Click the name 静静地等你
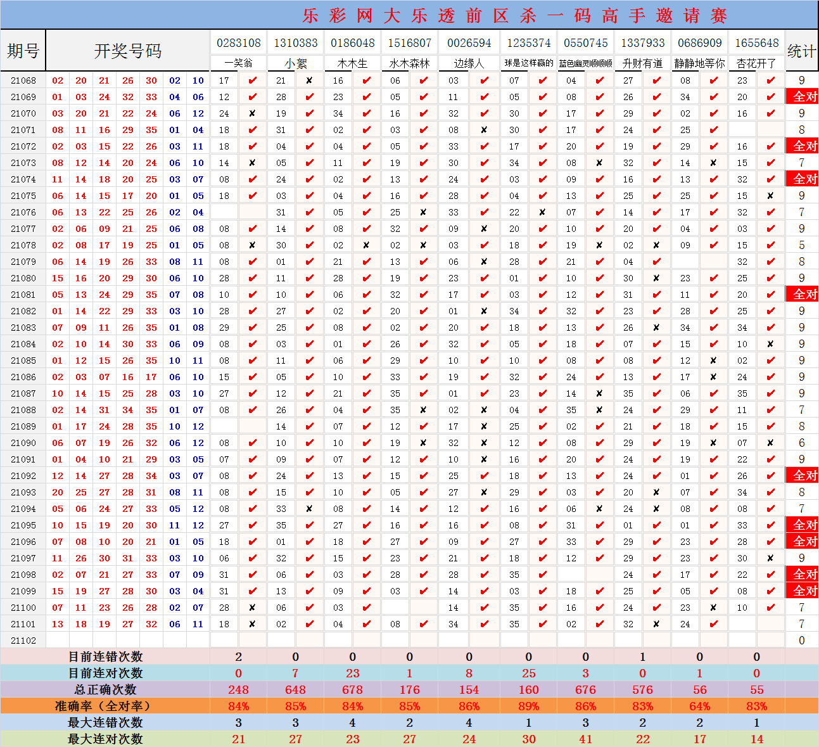The height and width of the screenshot is (747, 819). [x=699, y=63]
